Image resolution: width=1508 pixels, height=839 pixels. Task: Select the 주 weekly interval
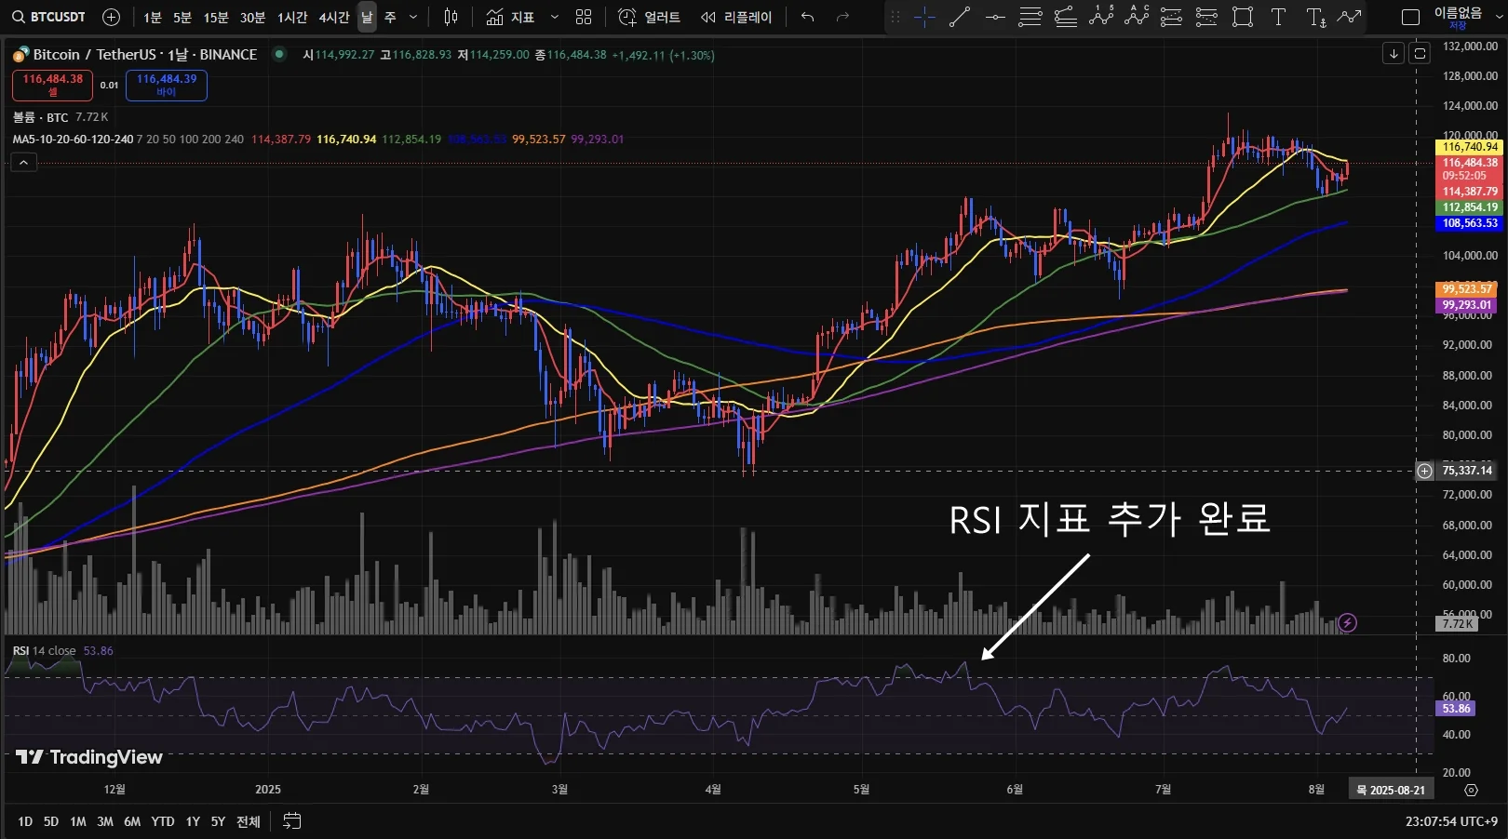tap(391, 18)
